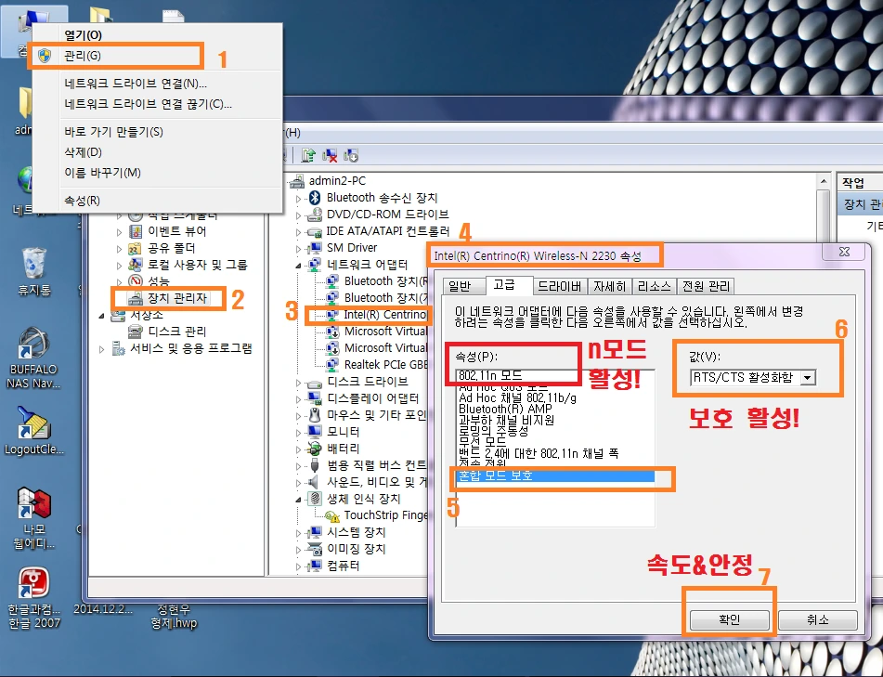The image size is (883, 677).
Task: Expand the 배터리 category
Action: 298,449
